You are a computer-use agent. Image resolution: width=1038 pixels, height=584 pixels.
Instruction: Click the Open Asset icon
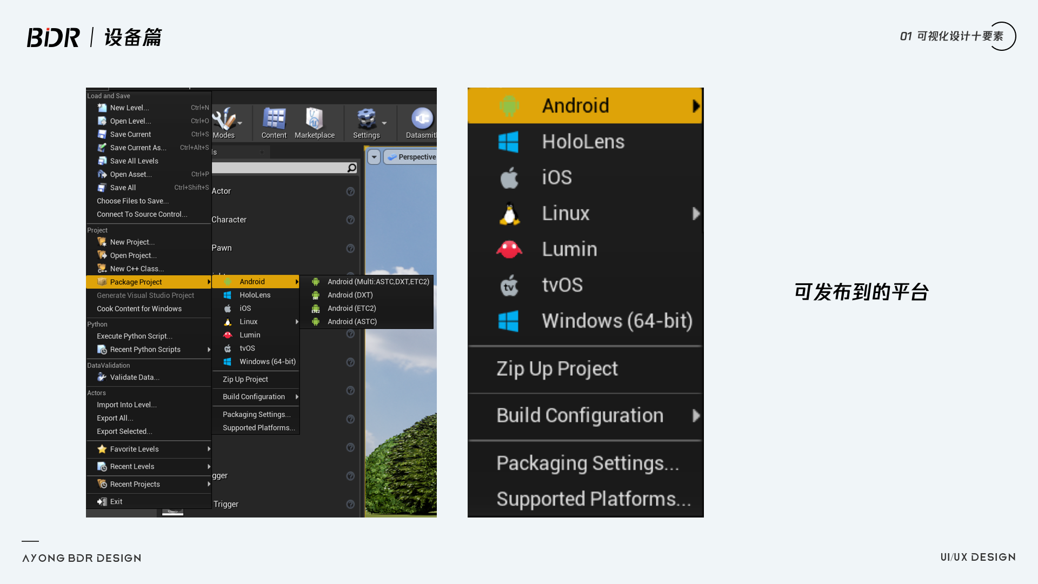pos(102,174)
